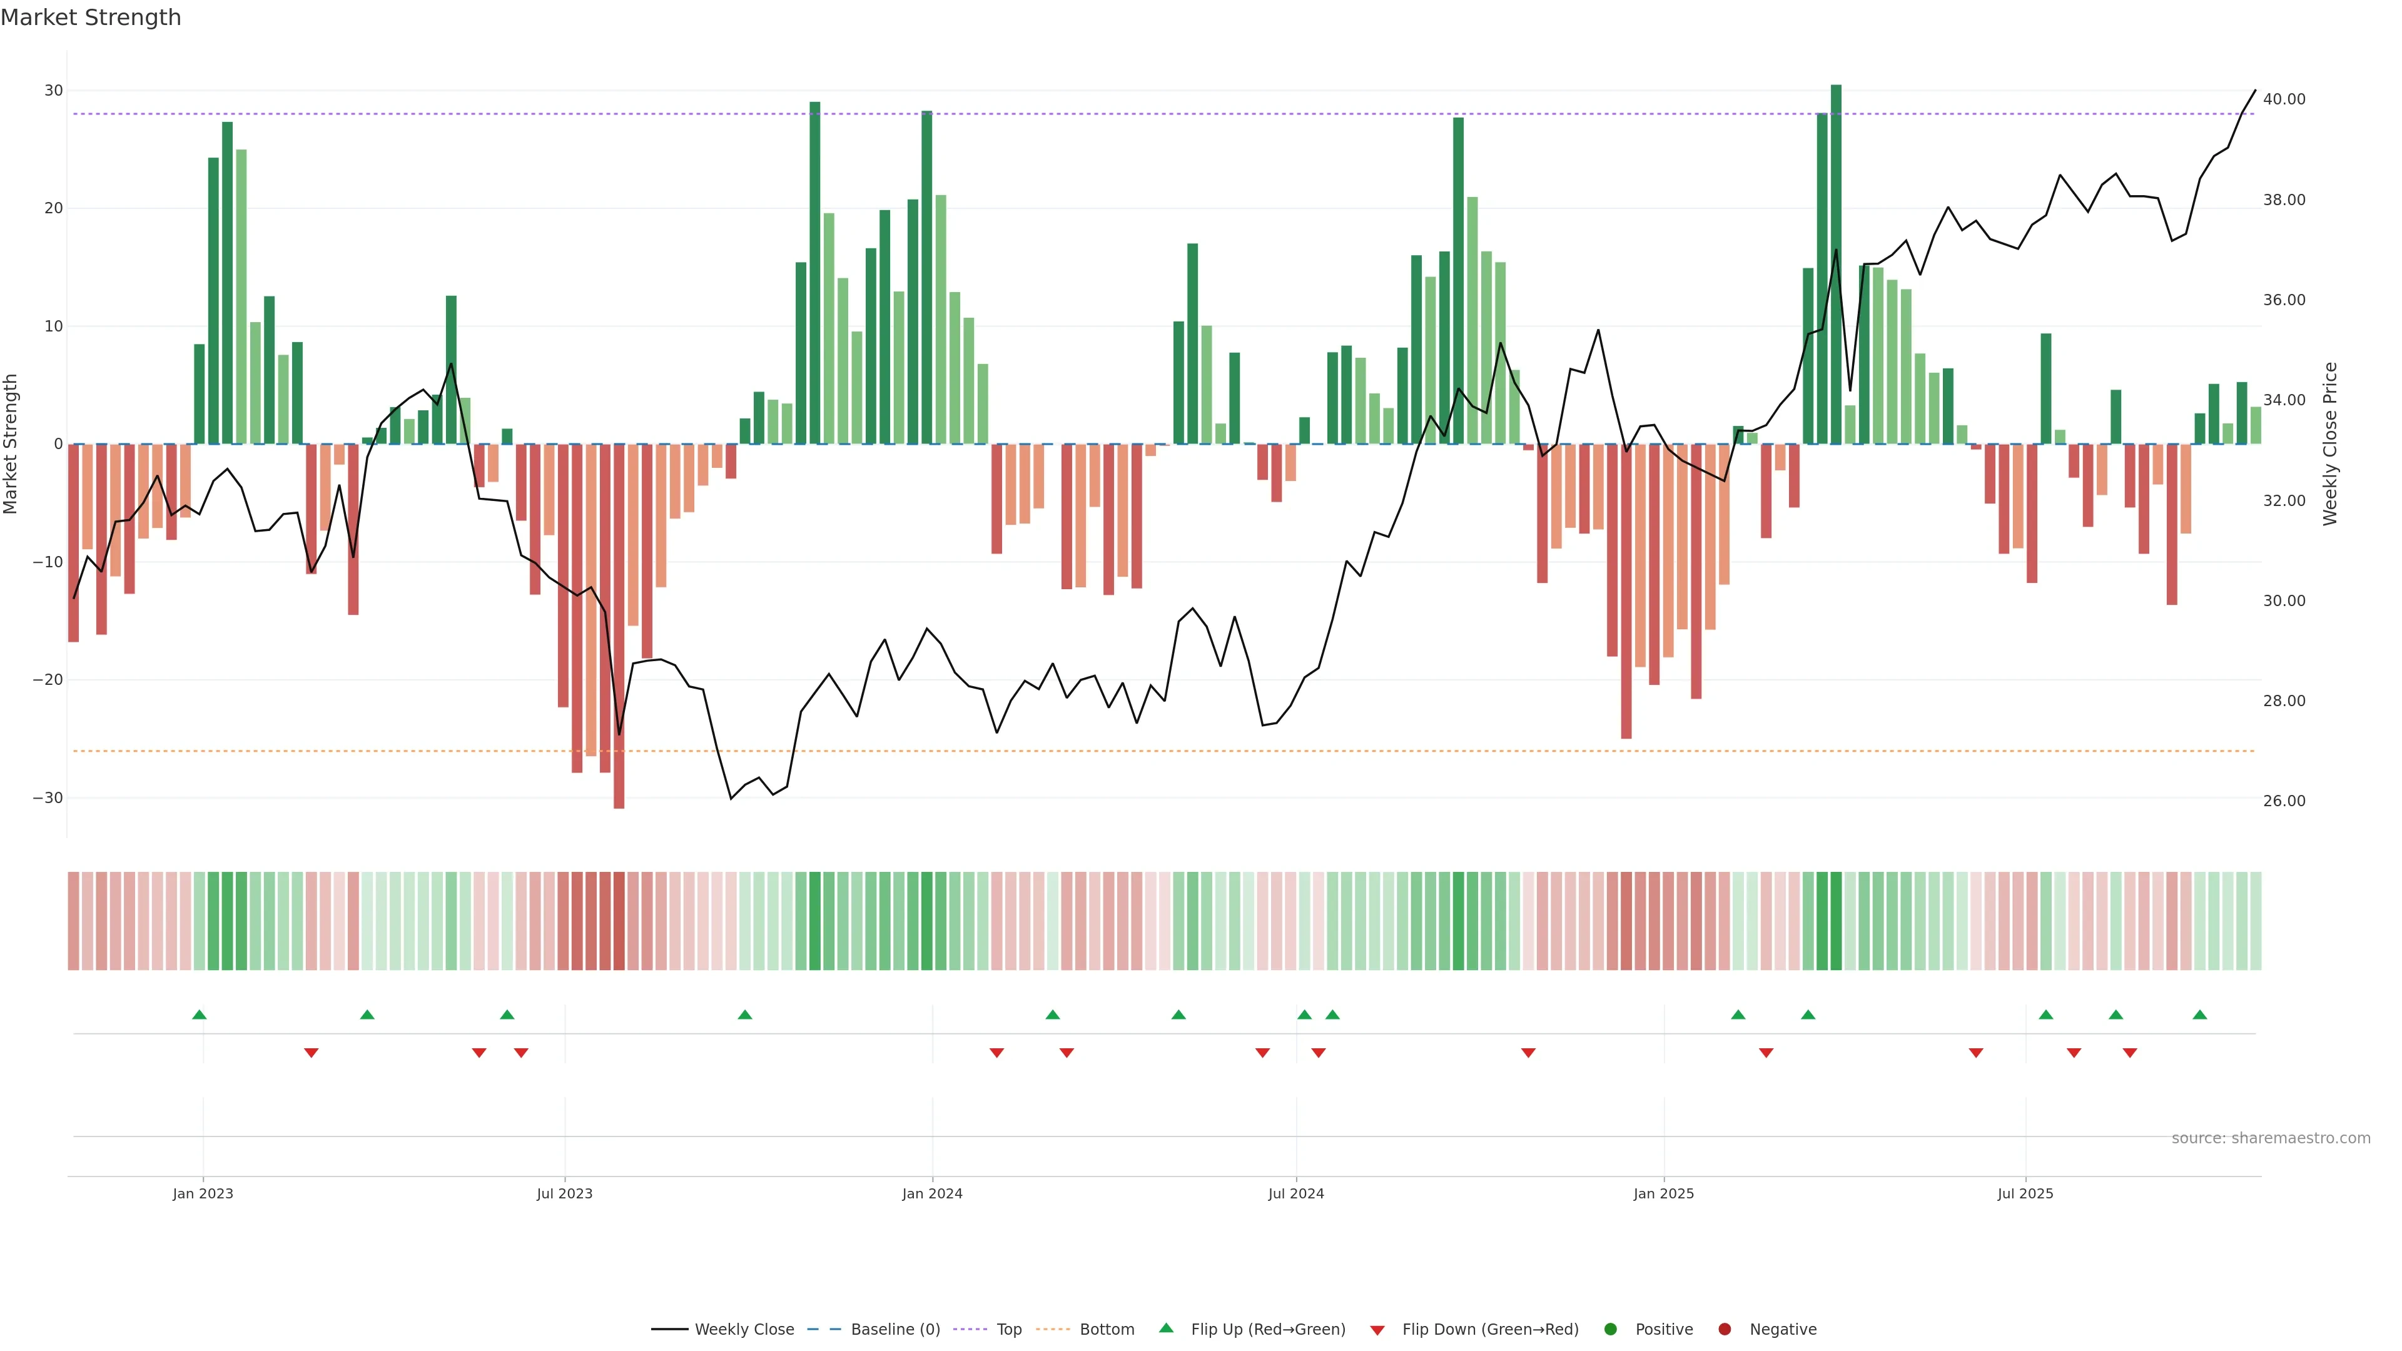Click the Market Strength chart title
The height and width of the screenshot is (1351, 2402).
pyautogui.click(x=91, y=18)
